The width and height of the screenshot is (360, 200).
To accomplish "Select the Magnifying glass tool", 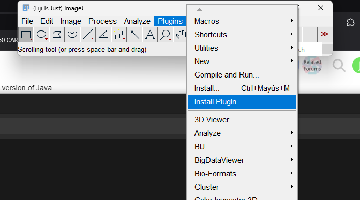I will tap(166, 35).
